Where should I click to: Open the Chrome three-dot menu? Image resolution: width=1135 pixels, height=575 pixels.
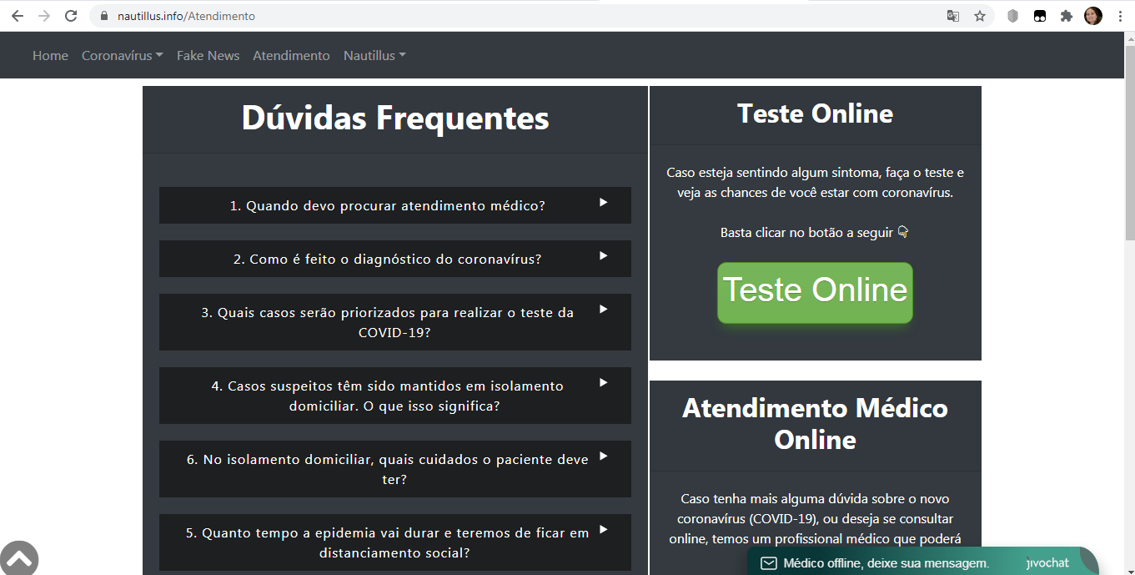1119,16
